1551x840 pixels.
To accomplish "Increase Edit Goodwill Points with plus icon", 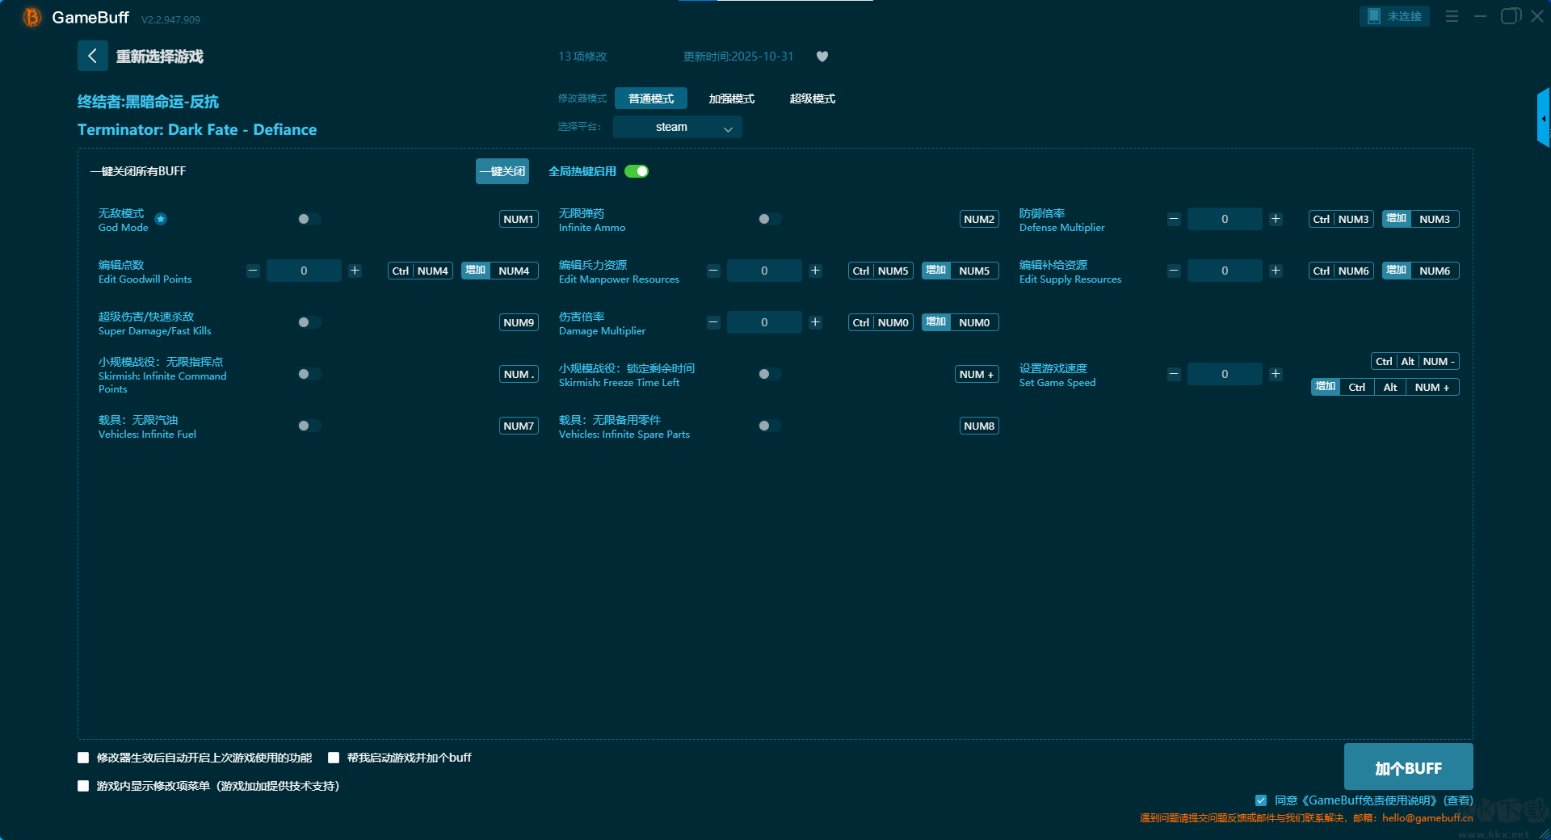I will point(355,271).
